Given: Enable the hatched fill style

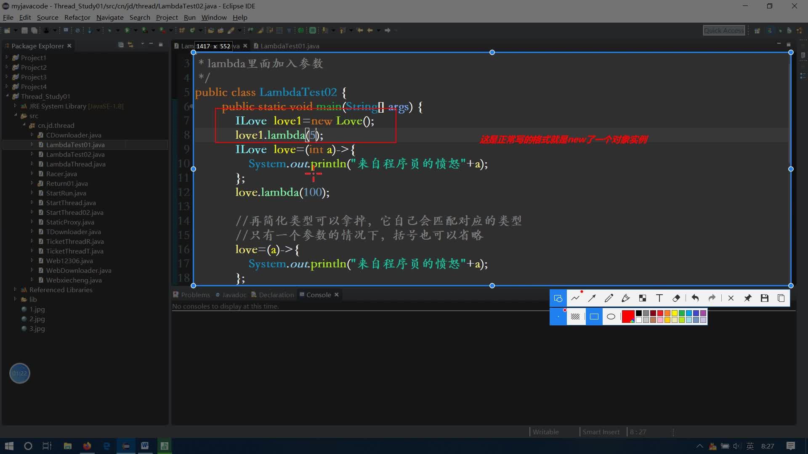Looking at the screenshot, I should (x=575, y=317).
